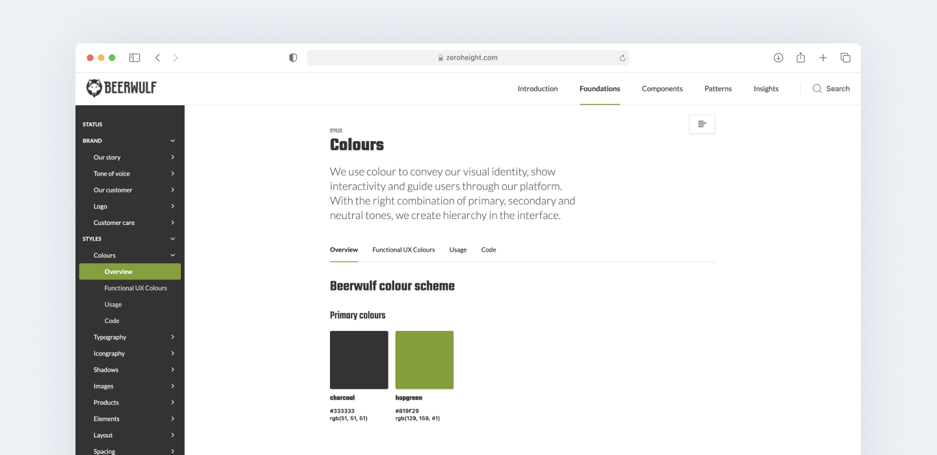Open the Components navigation menu item
Image resolution: width=937 pixels, height=455 pixels.
[662, 88]
